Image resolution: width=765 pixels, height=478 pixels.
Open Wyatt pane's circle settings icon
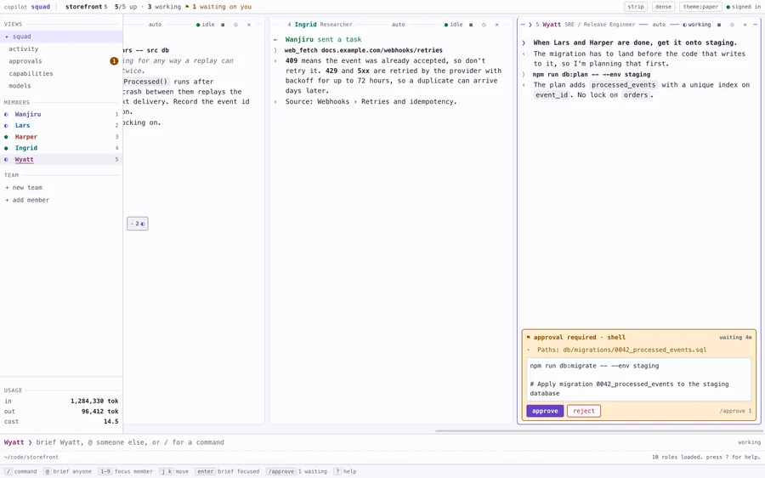click(732, 25)
